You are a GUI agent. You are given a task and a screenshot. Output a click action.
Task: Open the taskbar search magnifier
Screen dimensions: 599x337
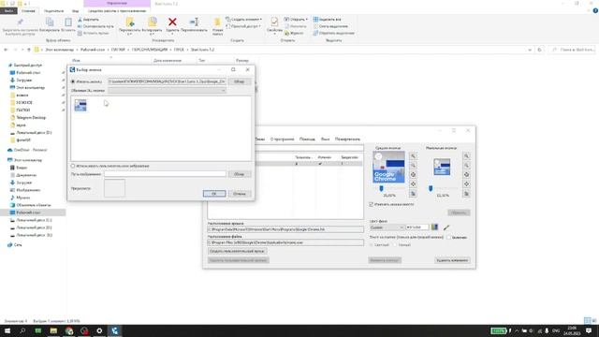pyautogui.click(x=22, y=330)
